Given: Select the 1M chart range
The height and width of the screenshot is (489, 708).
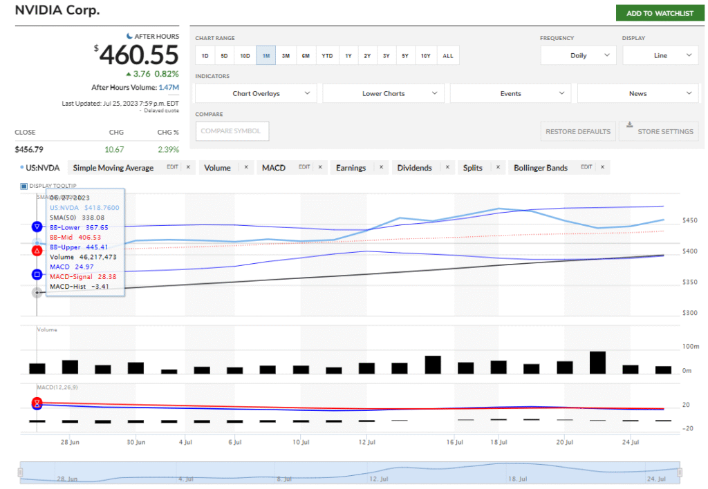Looking at the screenshot, I should (266, 55).
